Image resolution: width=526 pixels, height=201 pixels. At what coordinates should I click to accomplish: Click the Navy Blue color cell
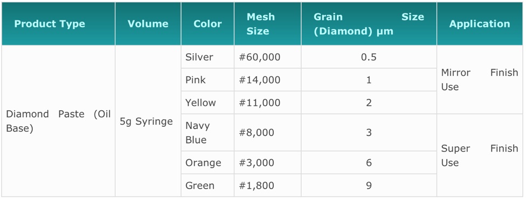tap(207, 132)
